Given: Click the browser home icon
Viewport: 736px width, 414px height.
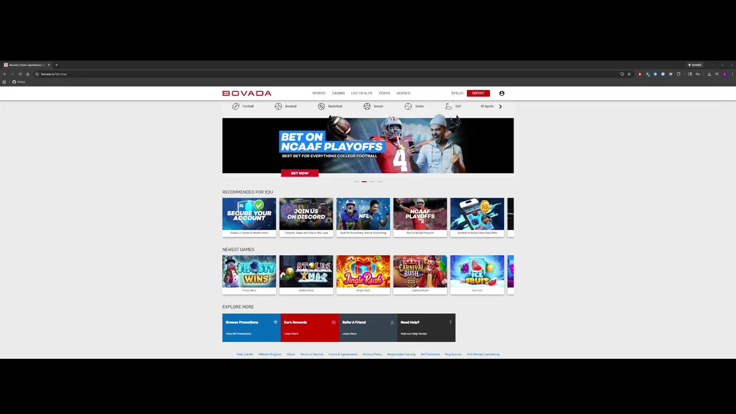Looking at the screenshot, I should 28,74.
